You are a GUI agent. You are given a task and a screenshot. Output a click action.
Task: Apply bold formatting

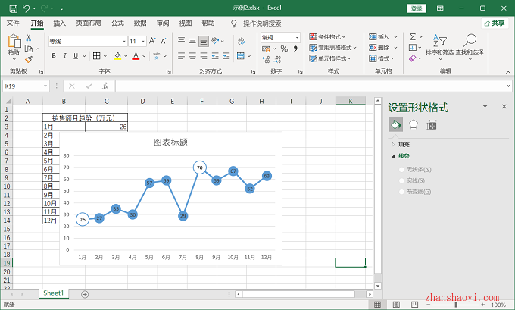click(x=54, y=56)
